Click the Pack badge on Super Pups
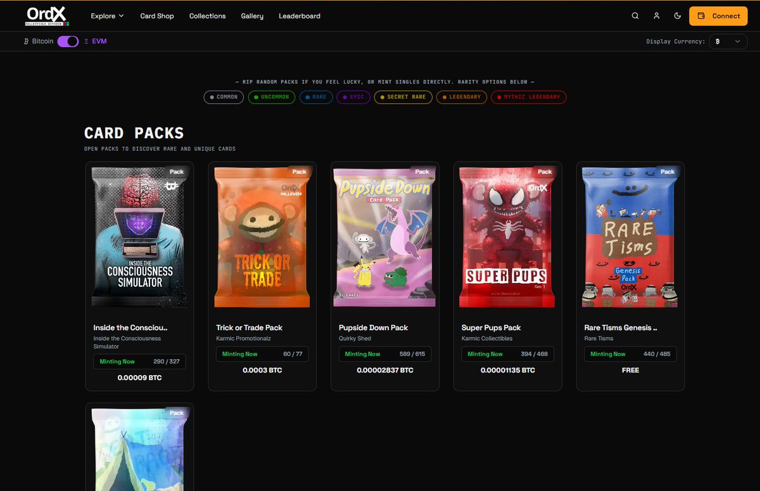The image size is (760, 491). coord(545,172)
